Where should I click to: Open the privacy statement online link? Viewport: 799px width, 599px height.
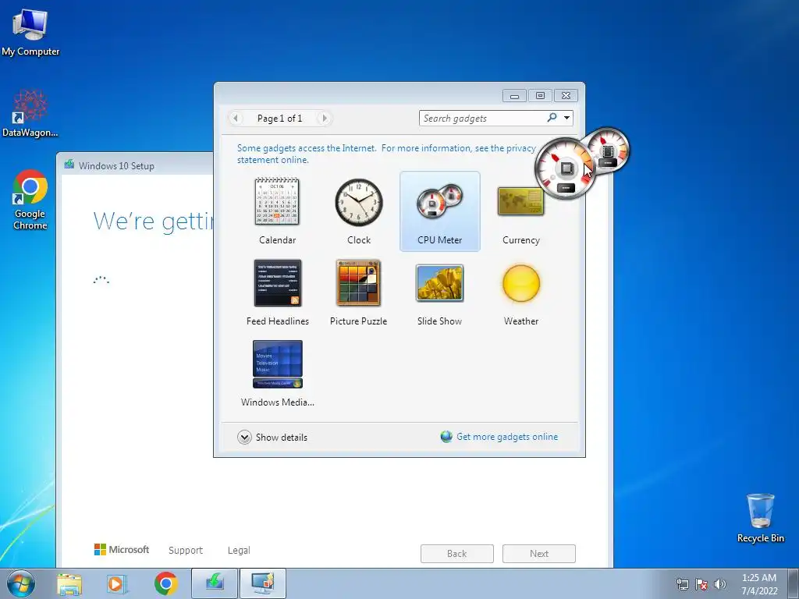point(386,154)
